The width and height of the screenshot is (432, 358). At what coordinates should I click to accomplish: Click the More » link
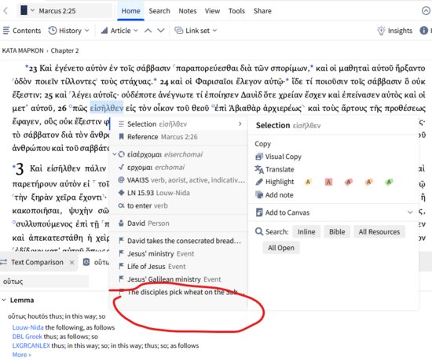[x=21, y=354]
